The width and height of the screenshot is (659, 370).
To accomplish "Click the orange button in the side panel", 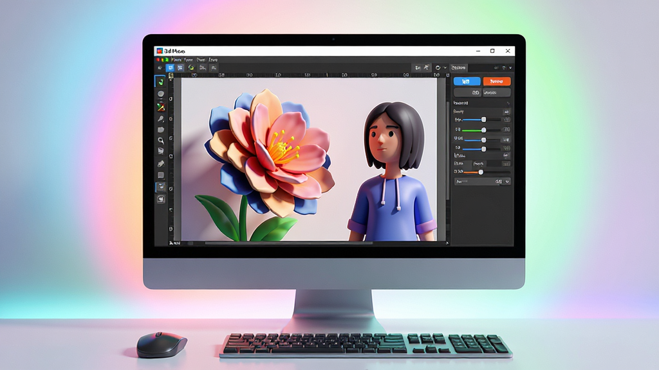I will point(497,82).
